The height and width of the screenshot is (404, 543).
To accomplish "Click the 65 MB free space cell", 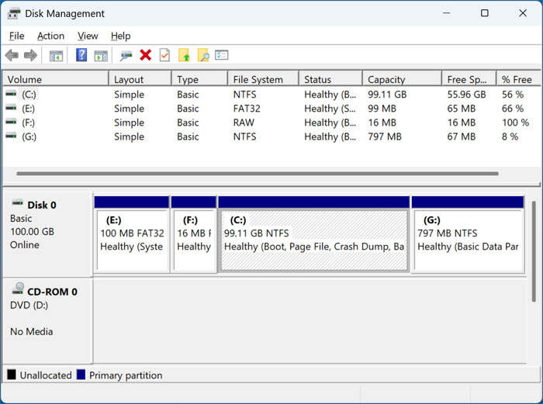I will pyautogui.click(x=462, y=109).
